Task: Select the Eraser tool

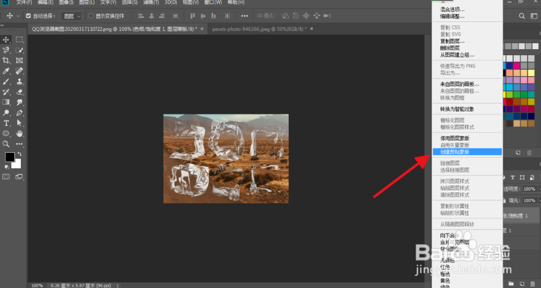Action: (x=19, y=92)
